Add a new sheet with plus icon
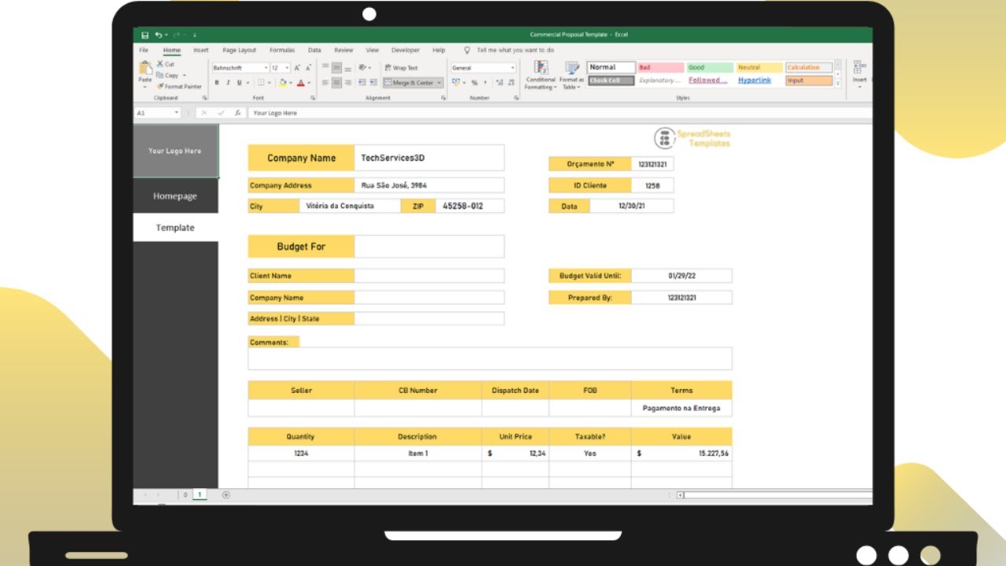1006x566 pixels. tap(226, 495)
